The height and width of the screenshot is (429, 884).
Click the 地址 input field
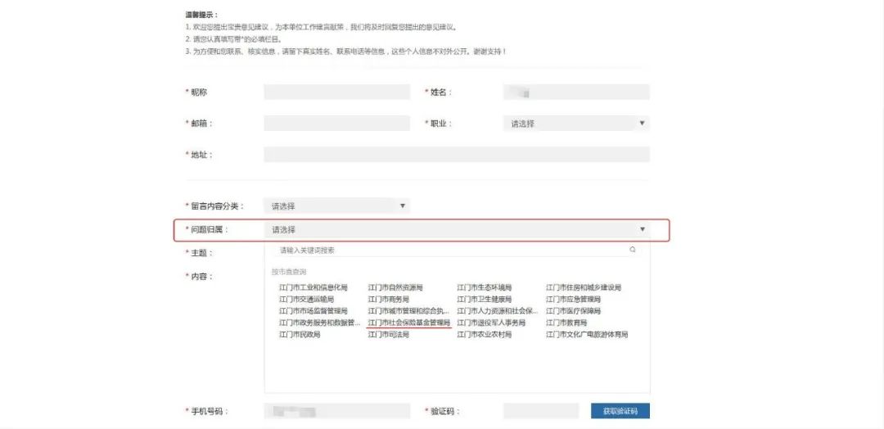pos(457,155)
